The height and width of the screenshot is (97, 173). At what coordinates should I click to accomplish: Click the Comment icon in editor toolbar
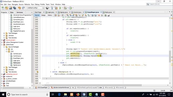click(106, 15)
